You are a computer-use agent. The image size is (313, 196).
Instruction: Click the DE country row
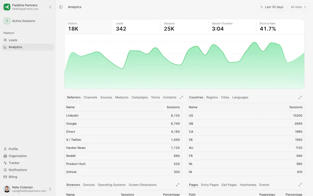point(246,140)
